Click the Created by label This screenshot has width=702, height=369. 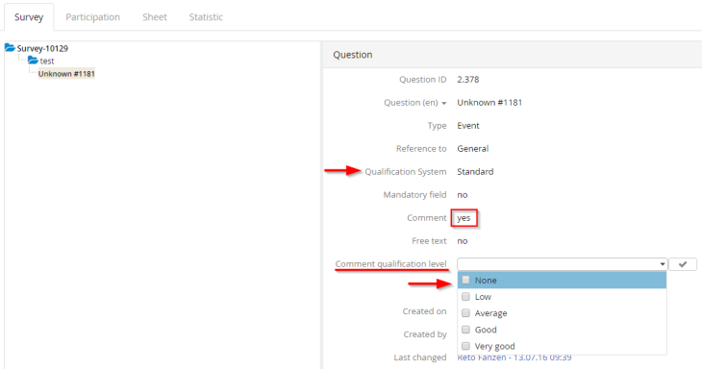click(425, 334)
